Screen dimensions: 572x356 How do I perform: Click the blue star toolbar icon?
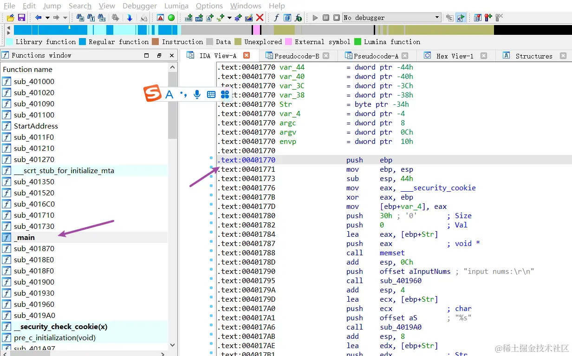click(x=238, y=18)
